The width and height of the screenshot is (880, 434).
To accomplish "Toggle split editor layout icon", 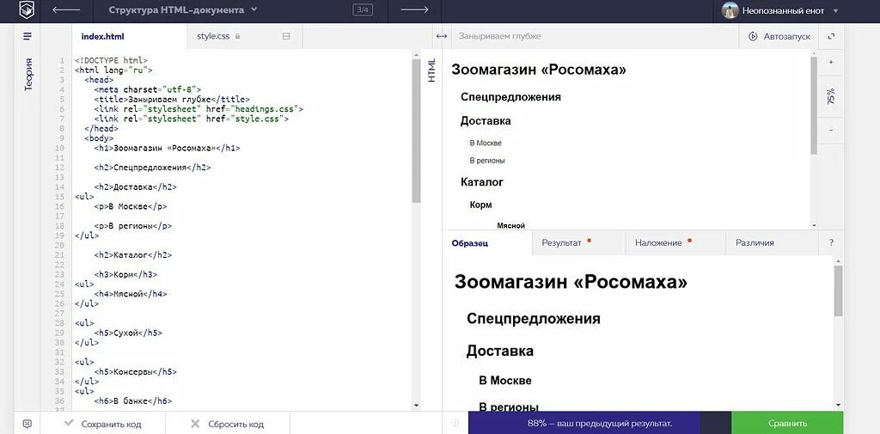I will tap(286, 36).
